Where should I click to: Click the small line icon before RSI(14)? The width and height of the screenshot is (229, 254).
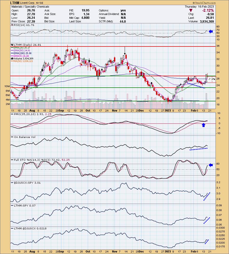[12, 25]
